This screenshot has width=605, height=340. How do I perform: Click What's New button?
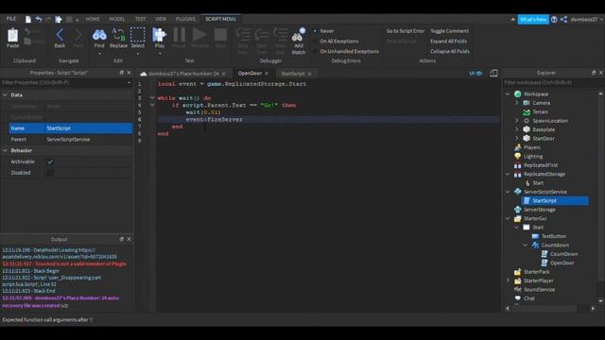click(533, 19)
